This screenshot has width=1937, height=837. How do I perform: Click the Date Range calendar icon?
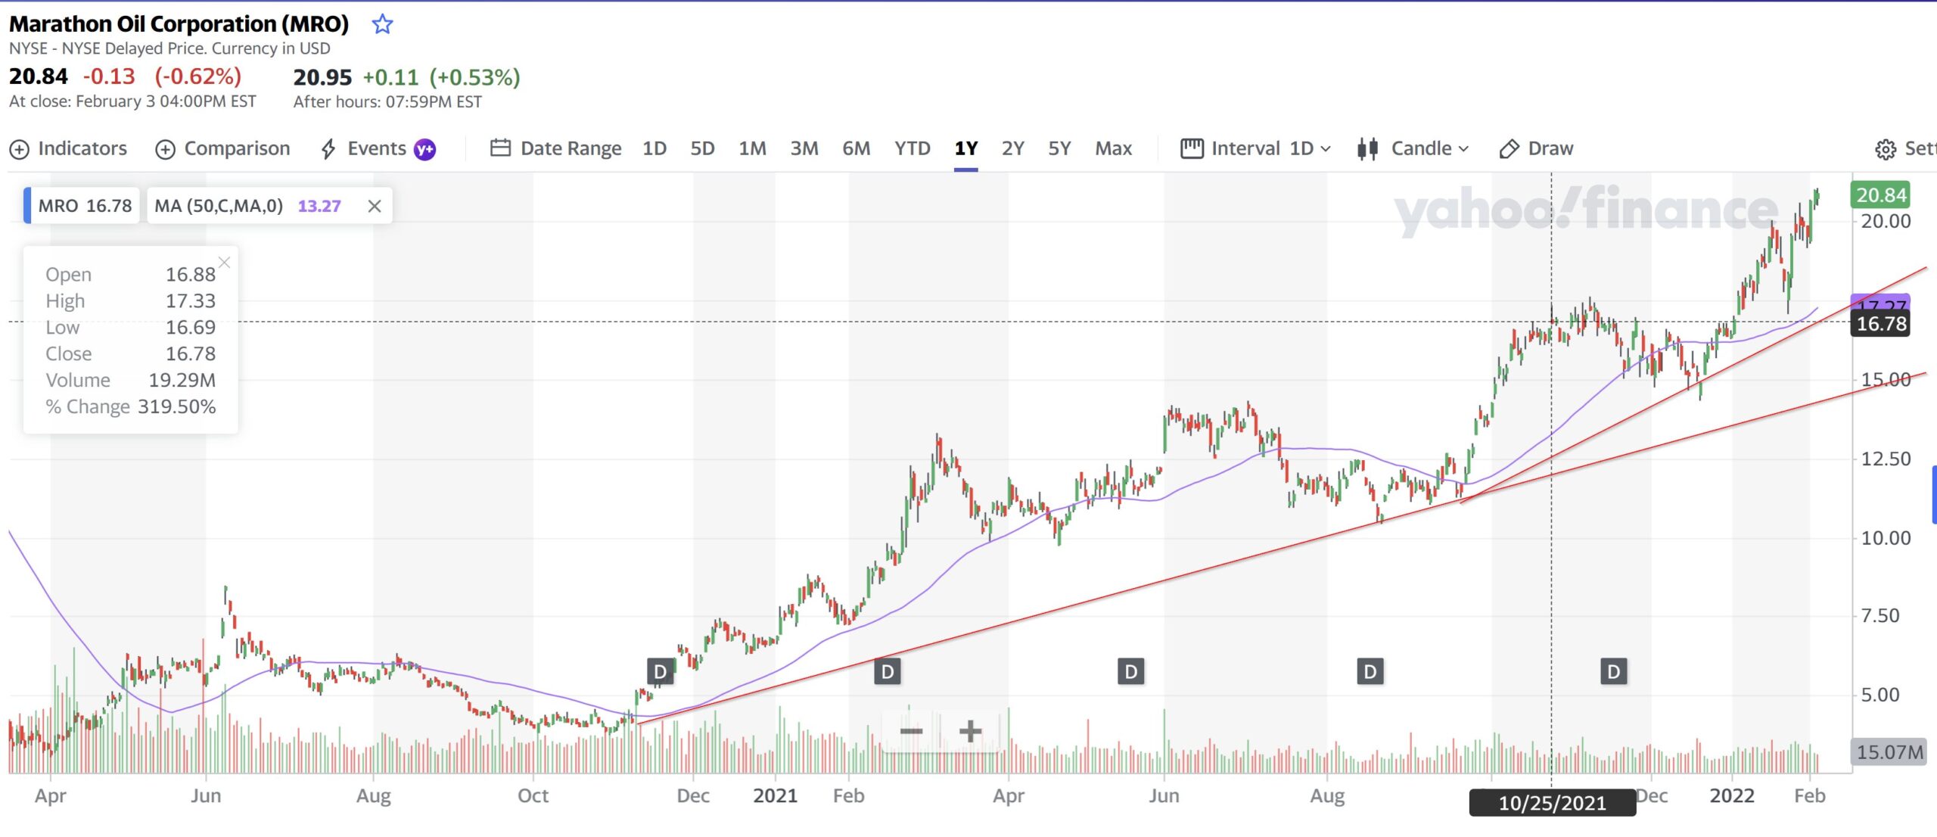[500, 148]
